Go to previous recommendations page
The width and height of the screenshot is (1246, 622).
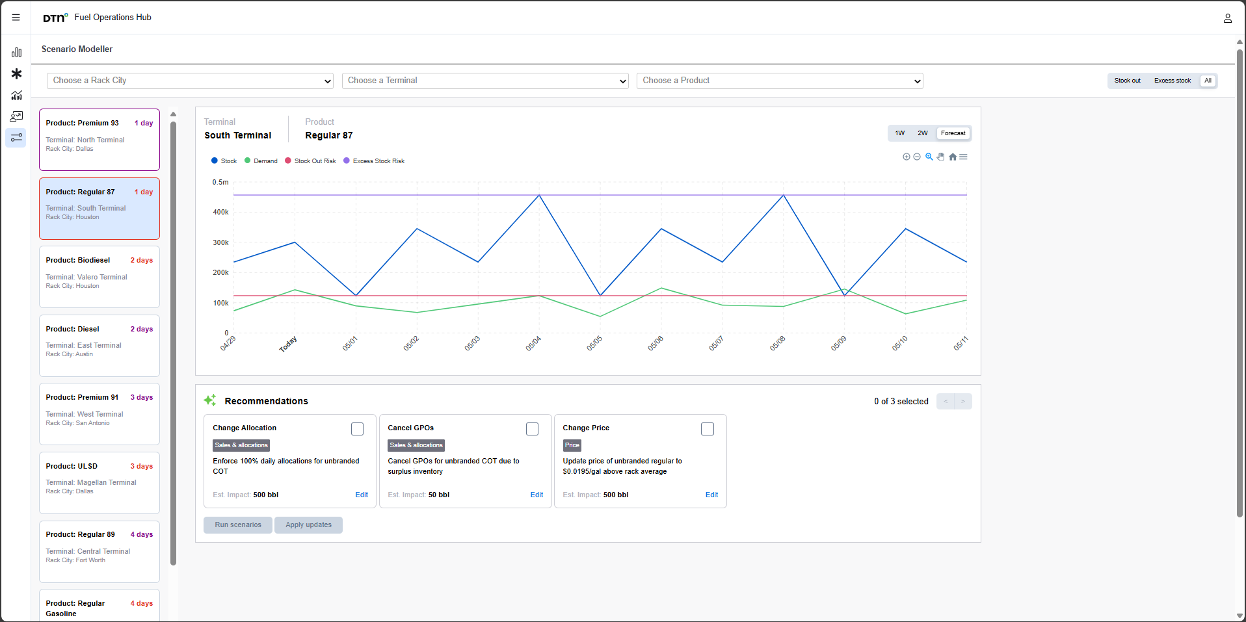pos(946,401)
